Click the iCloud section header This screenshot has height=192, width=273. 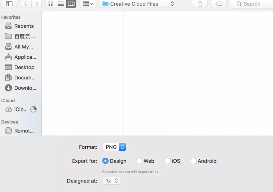(8, 101)
